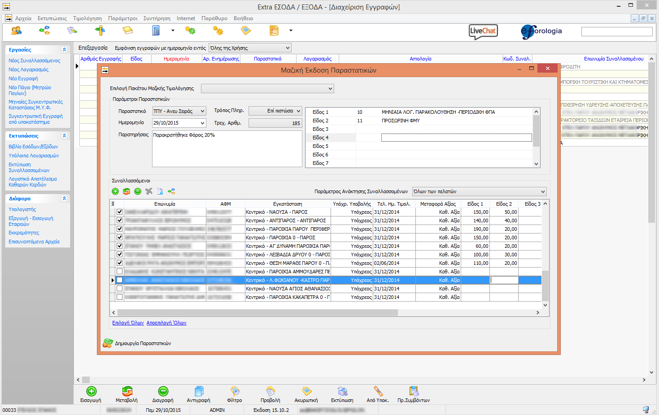
Task: Open the Συντήρηση menu
Action: coord(157,18)
